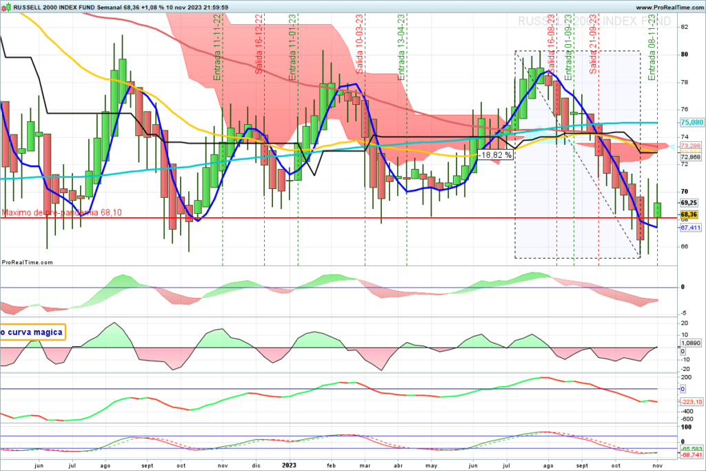The height and width of the screenshot is (471, 706).
Task: Select the mar month label on time axis
Action: (x=365, y=465)
